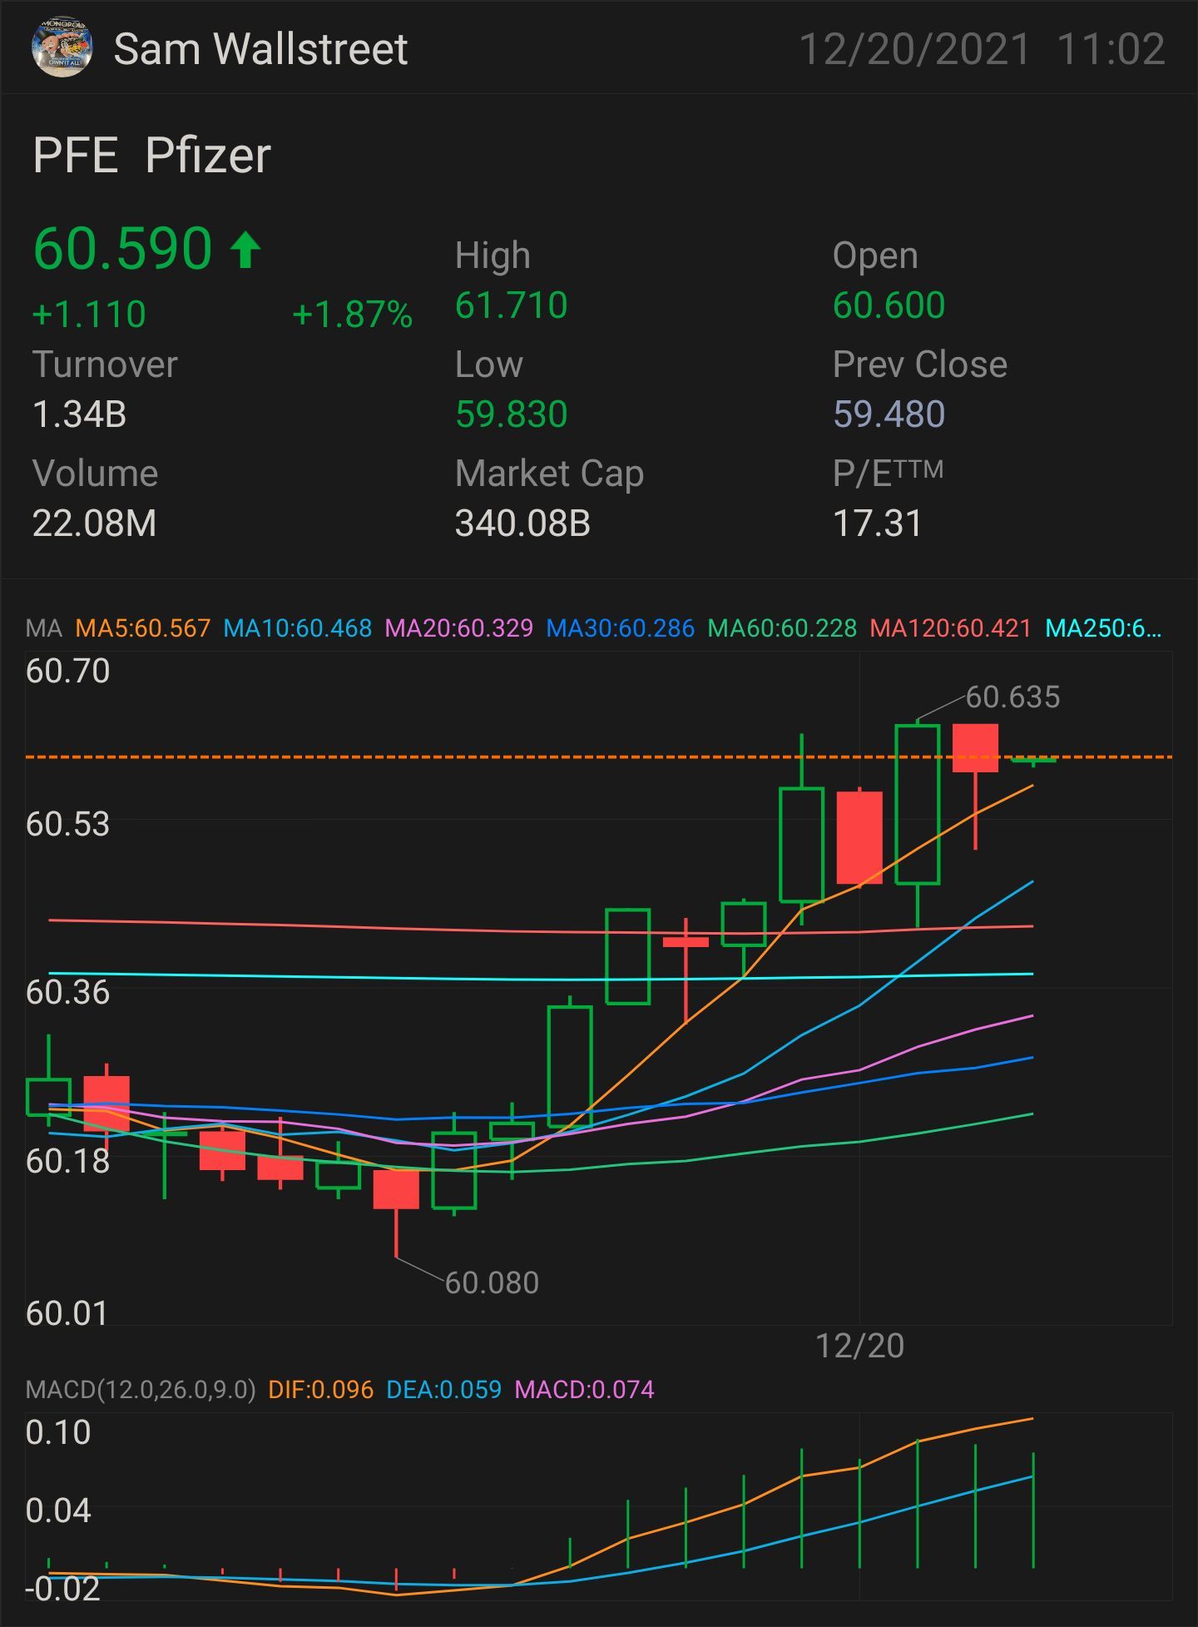Select the P/E TTM value 17.31

coord(878,523)
